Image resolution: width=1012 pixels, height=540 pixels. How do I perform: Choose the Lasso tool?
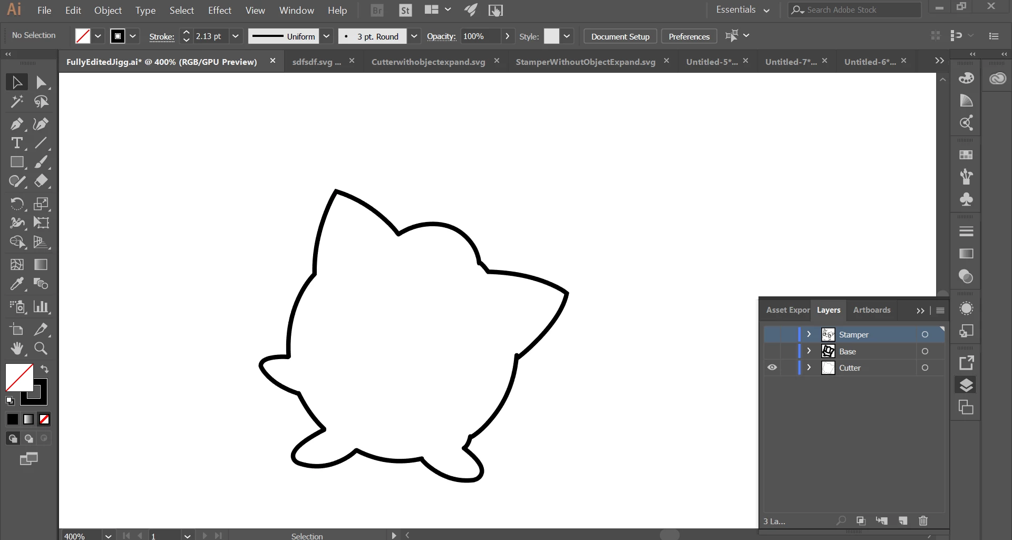(41, 101)
